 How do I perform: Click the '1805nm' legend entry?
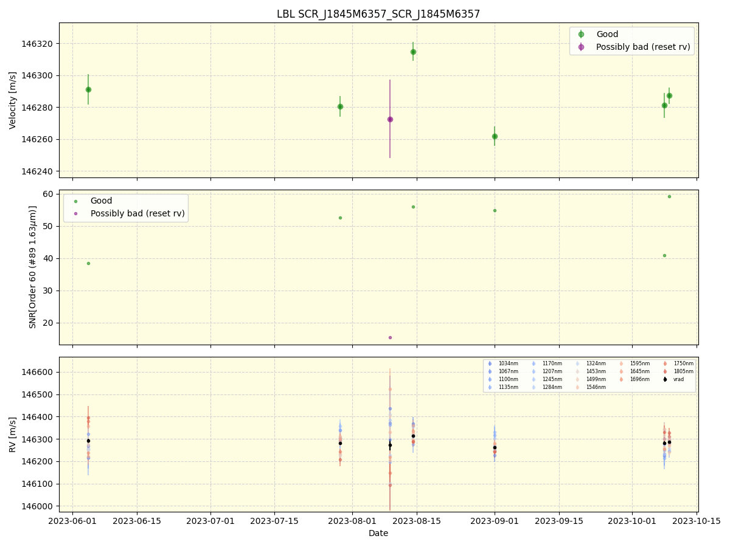(x=684, y=371)
